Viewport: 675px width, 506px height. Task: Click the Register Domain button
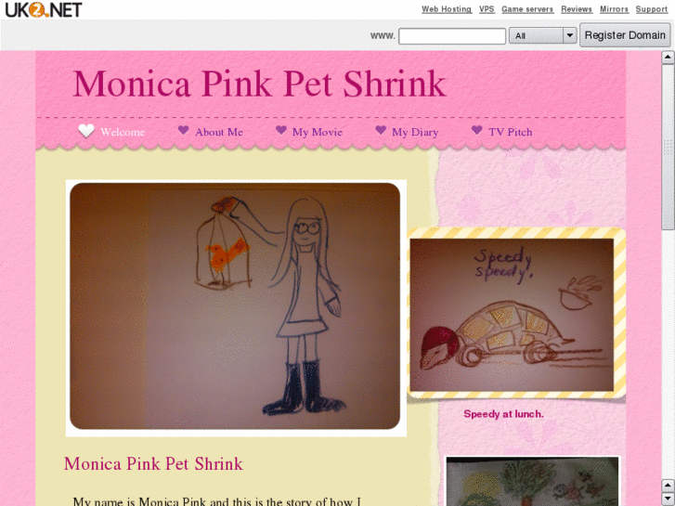625,35
